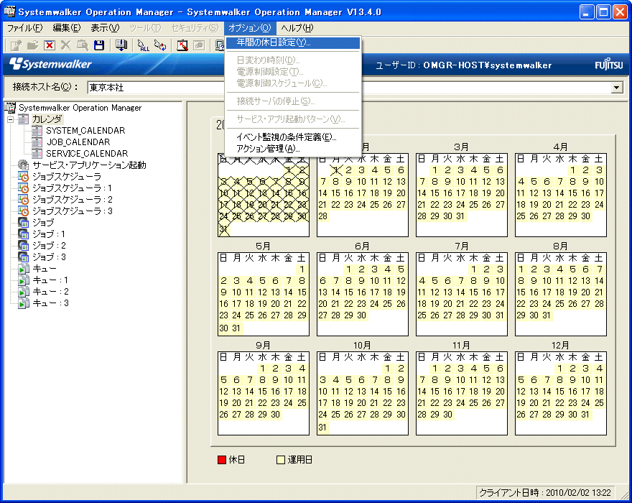Select day 31 in the 10月 calendar
The height and width of the screenshot is (503, 632).
(x=322, y=428)
